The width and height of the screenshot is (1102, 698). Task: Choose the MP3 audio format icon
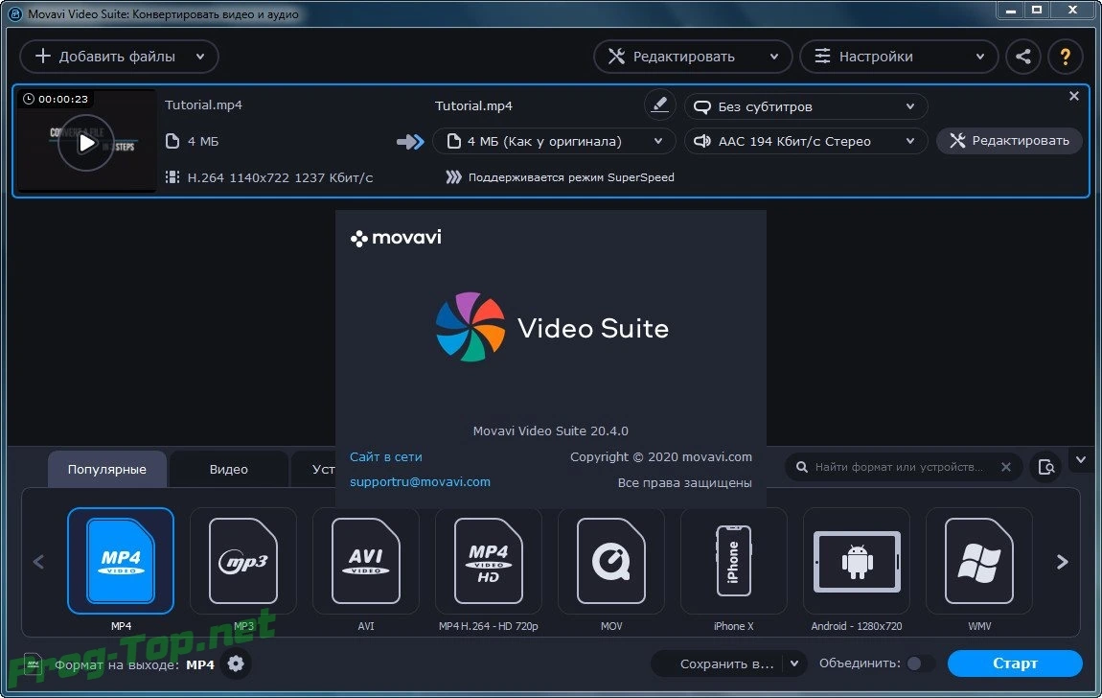pyautogui.click(x=243, y=560)
